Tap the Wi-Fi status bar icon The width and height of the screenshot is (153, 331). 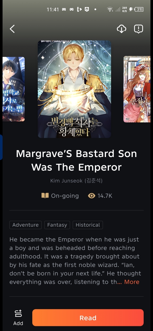click(110, 9)
